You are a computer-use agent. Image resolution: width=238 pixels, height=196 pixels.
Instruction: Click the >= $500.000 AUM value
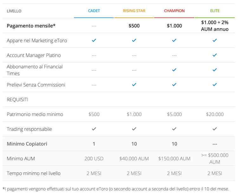pyautogui.click(x=215, y=158)
